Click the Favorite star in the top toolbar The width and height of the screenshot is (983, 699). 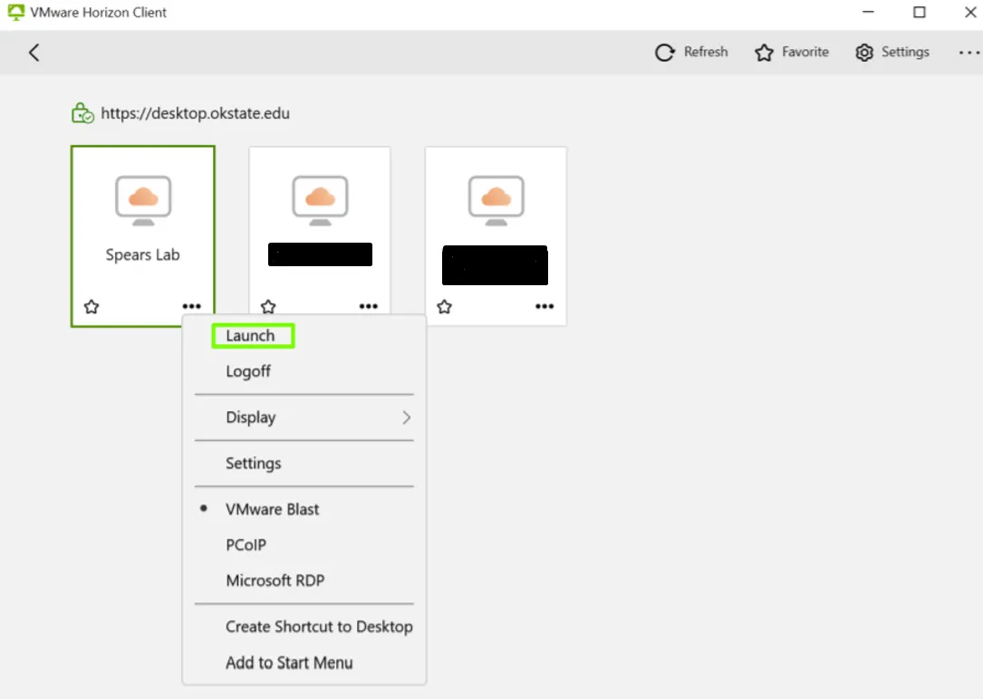pyautogui.click(x=764, y=53)
